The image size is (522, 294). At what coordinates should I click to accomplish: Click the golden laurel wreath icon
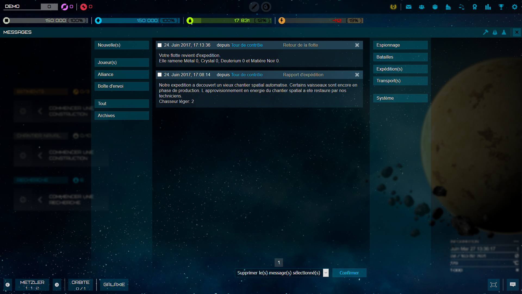tap(393, 7)
